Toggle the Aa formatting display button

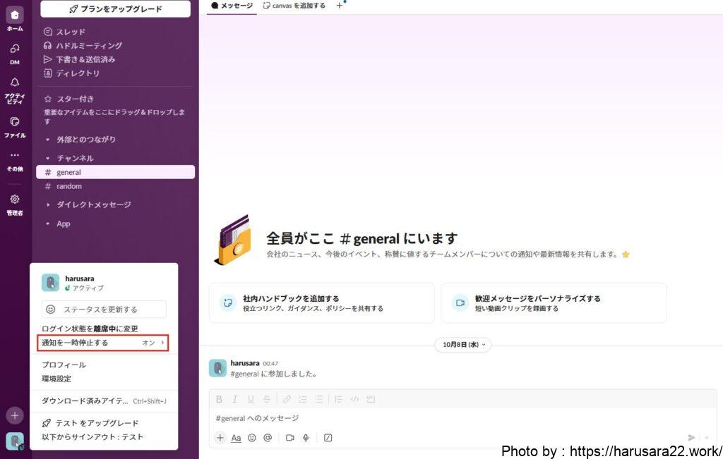point(236,438)
